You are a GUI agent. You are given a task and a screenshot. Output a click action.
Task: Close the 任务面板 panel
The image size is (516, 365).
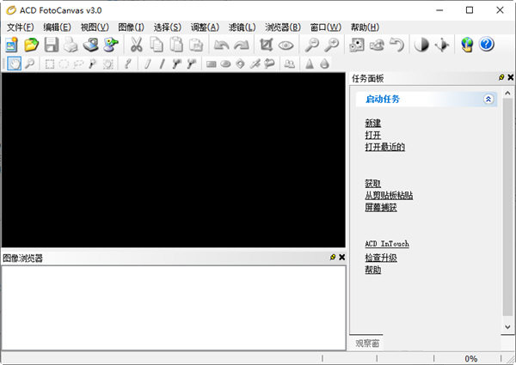point(510,77)
